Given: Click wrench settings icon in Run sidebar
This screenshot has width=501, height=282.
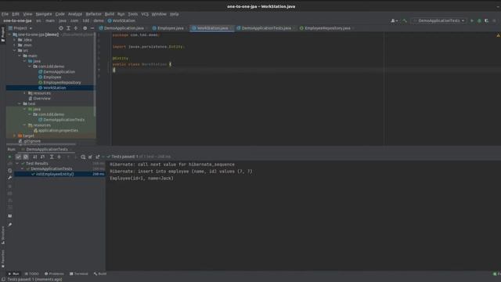Looking at the screenshot, I should [x=10, y=178].
